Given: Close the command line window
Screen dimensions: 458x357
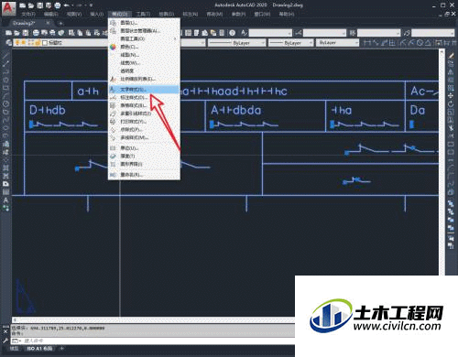Looking at the screenshot, I should pos(5,331).
